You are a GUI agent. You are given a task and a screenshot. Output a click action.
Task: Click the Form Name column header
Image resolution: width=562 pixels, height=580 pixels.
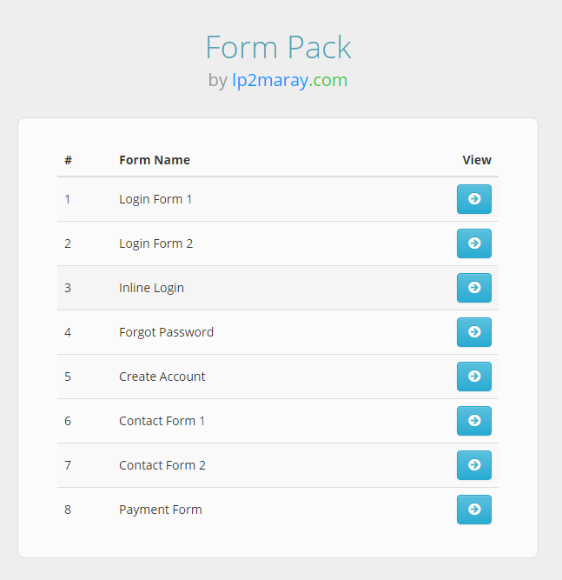point(155,160)
